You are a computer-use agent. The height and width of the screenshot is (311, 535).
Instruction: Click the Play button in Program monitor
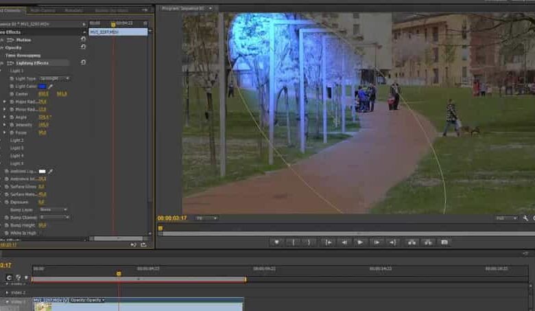click(360, 242)
